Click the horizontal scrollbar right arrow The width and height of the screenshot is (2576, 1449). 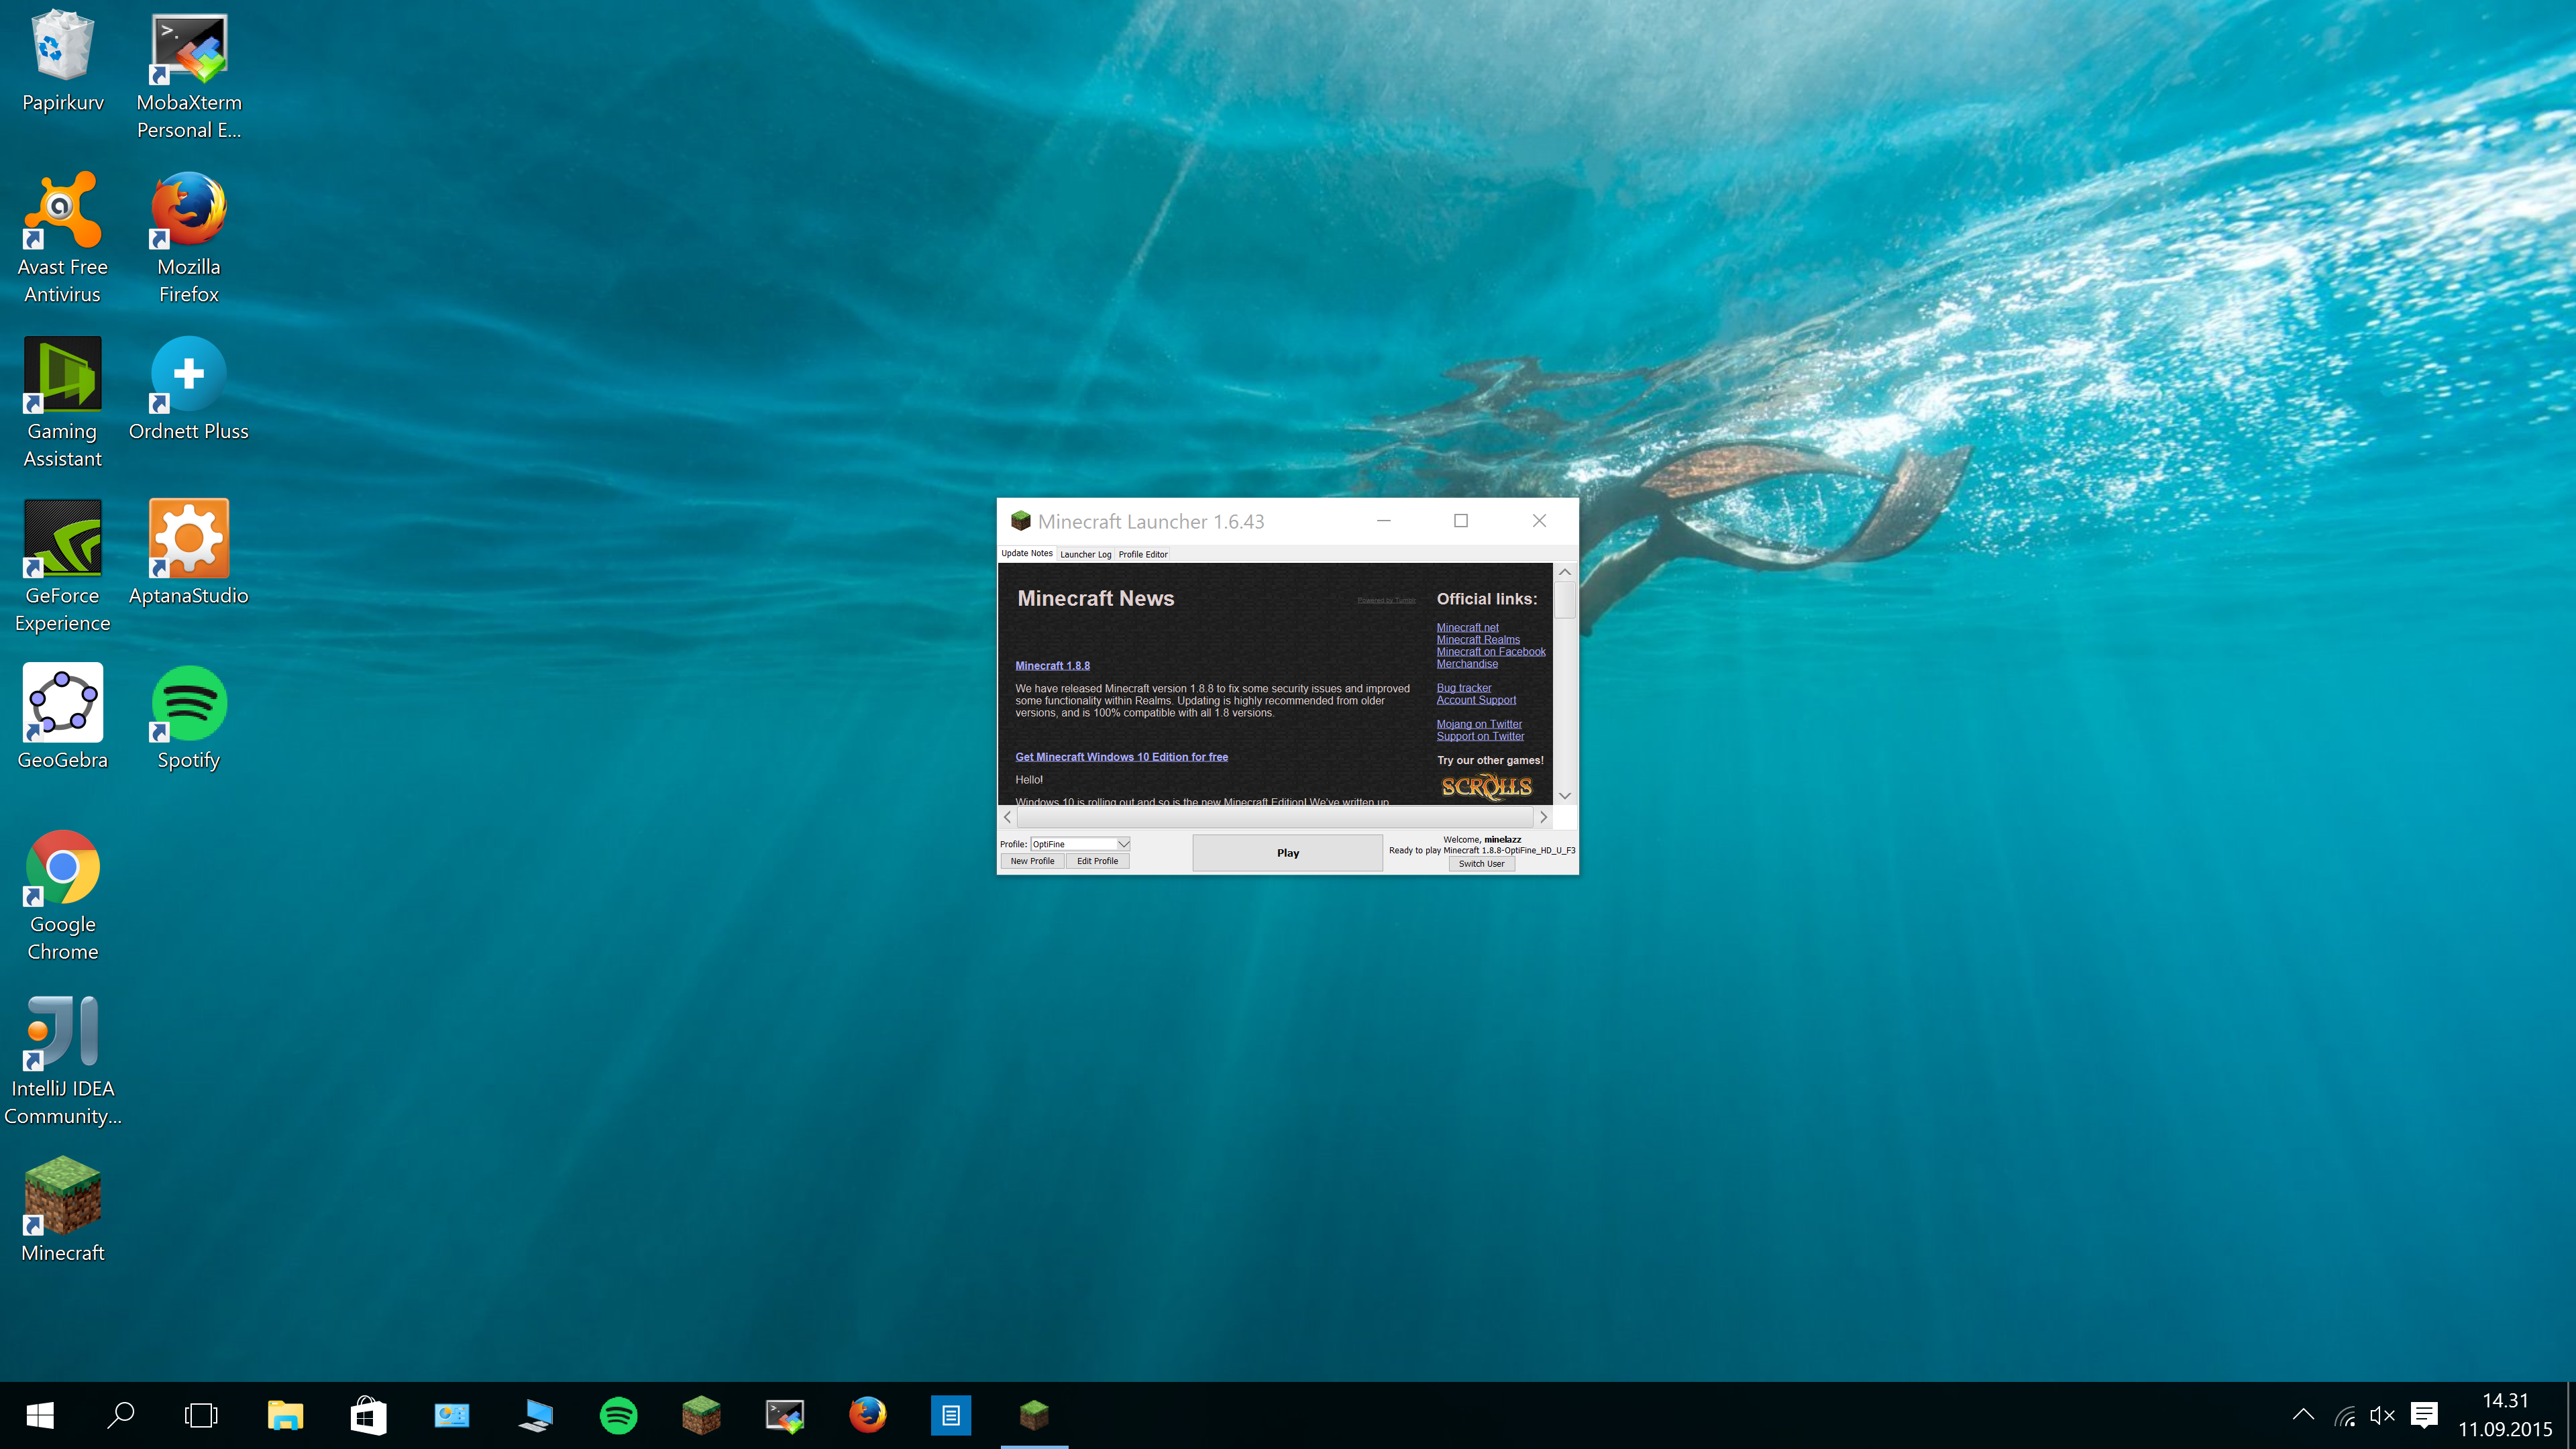click(1543, 817)
